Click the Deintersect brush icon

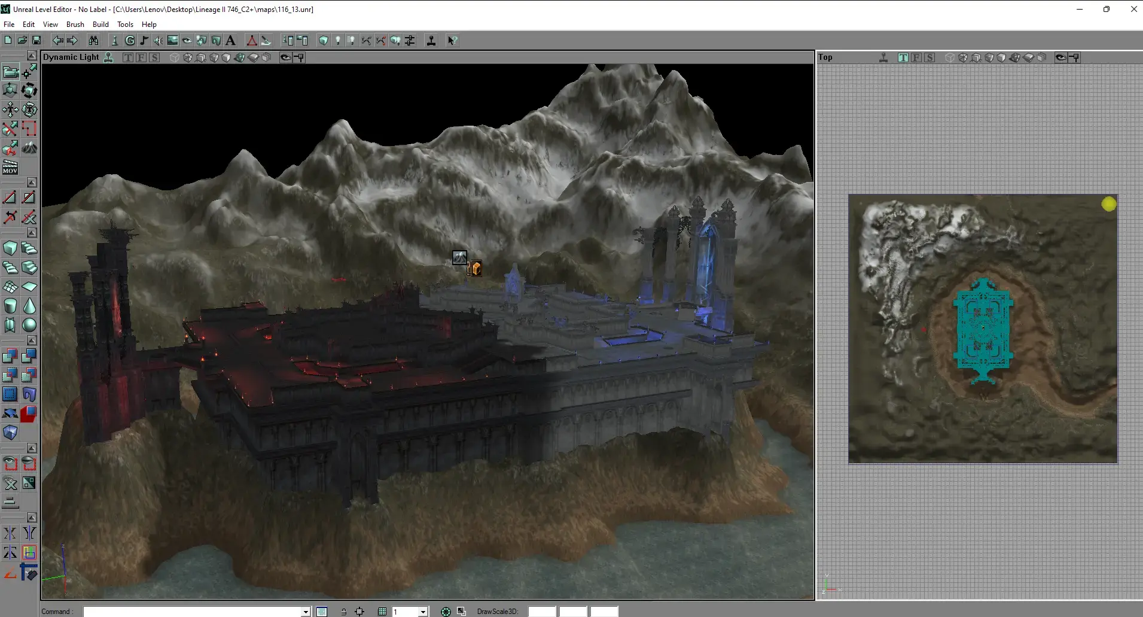click(x=29, y=376)
